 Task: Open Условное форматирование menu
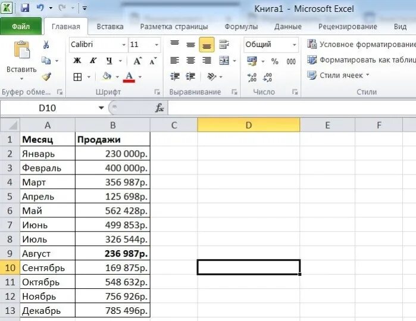pyautogui.click(x=362, y=44)
